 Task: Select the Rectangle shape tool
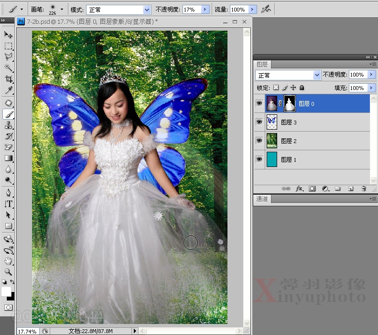tap(8, 226)
